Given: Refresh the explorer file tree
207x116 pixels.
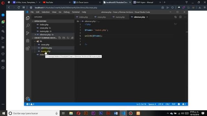Looking at the screenshot, I should 68,38.
